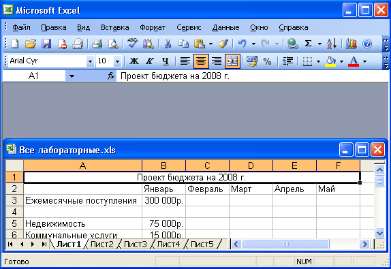Toggle right text alignment
Viewport: 391px width, 269px height.
217,61
